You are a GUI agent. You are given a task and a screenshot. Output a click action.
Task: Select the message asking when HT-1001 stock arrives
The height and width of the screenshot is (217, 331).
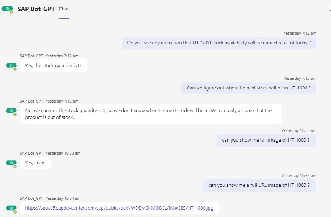click(249, 88)
